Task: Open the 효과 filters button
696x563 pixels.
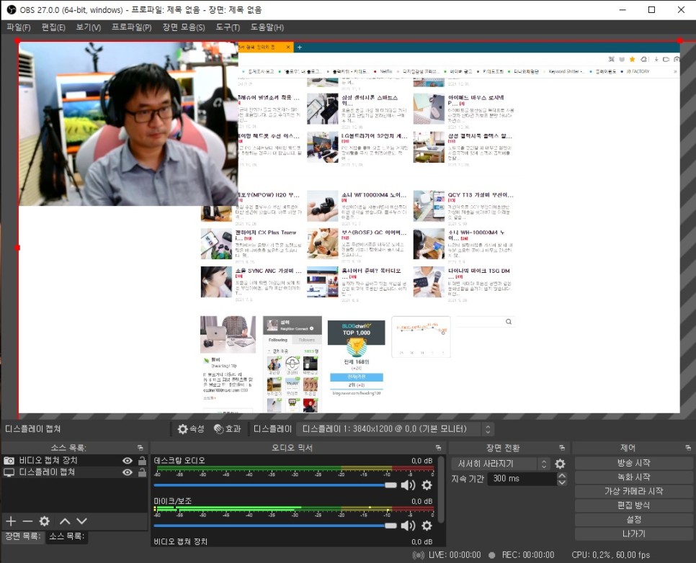Action: click(x=227, y=429)
